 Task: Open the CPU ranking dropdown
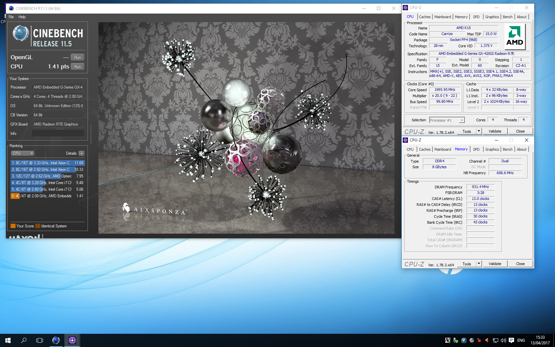coord(23,153)
